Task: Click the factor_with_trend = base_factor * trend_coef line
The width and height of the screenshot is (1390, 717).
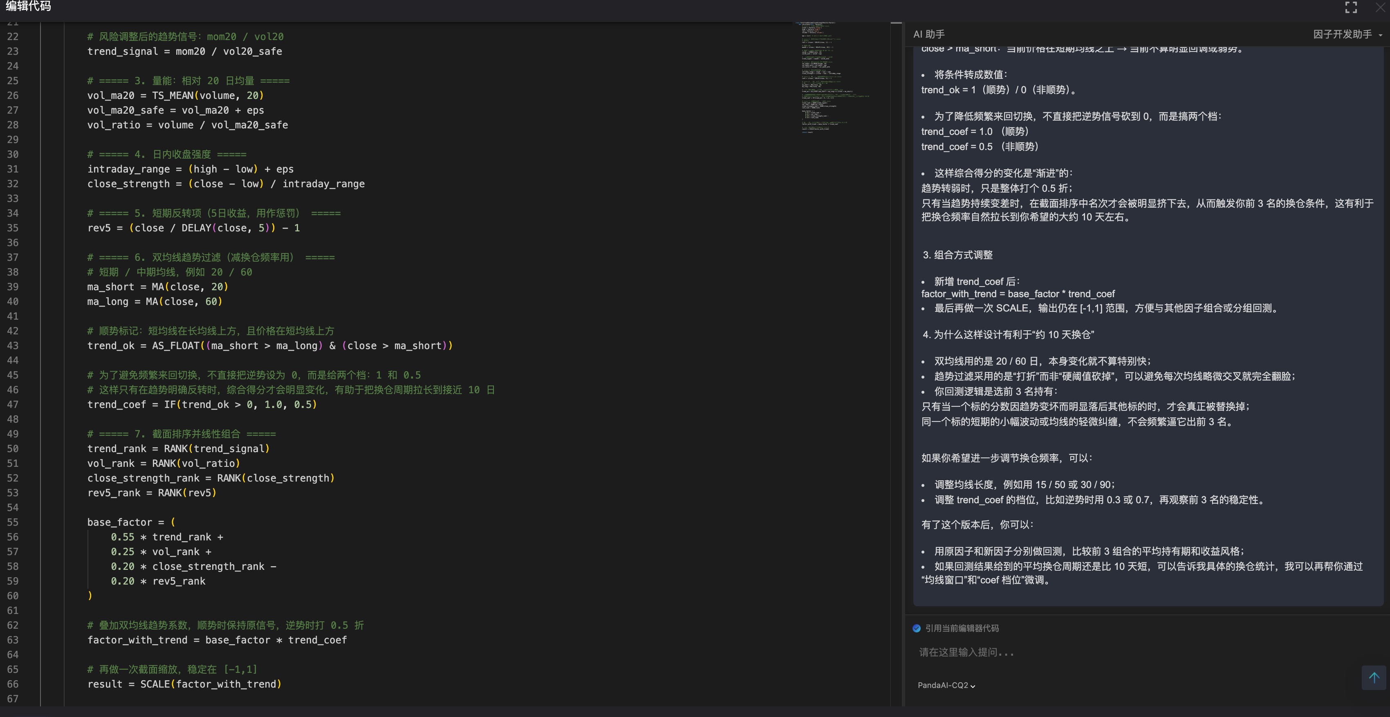Action: pyautogui.click(x=217, y=640)
